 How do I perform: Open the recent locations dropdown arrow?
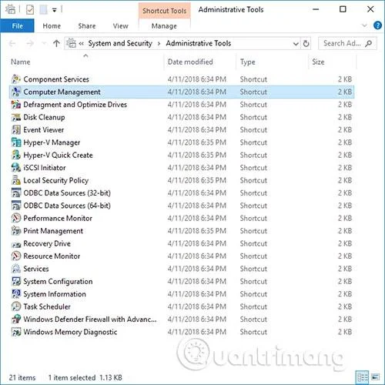tap(44, 43)
